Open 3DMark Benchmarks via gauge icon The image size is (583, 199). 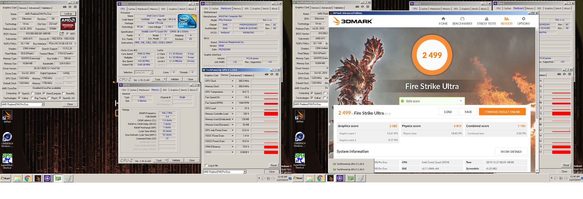[x=462, y=19]
